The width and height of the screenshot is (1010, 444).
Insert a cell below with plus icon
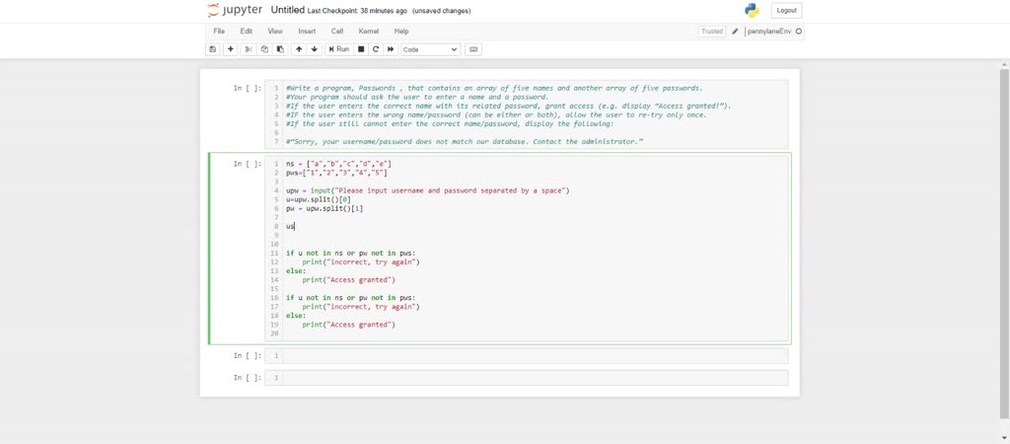(231, 49)
